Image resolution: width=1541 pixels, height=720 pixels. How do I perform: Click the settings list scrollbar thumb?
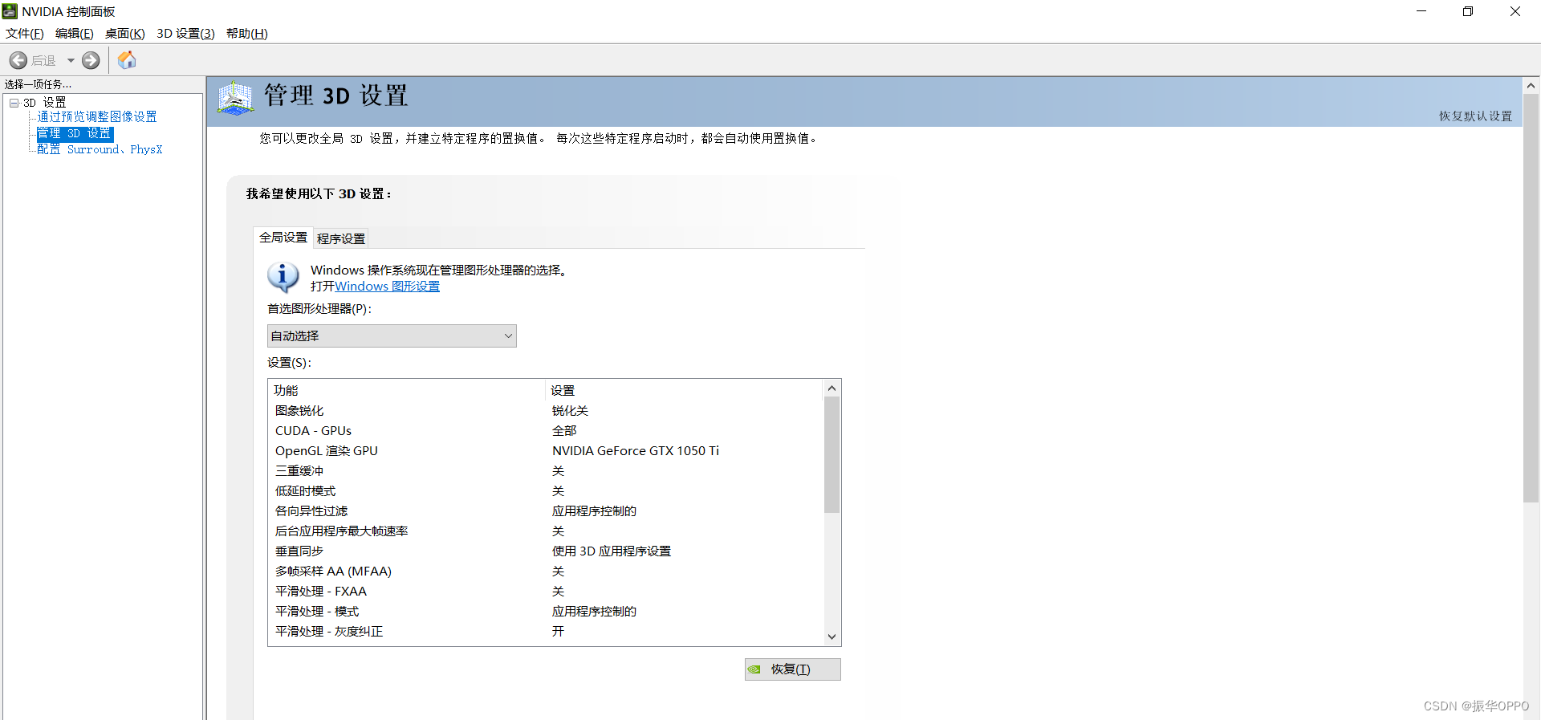831,454
